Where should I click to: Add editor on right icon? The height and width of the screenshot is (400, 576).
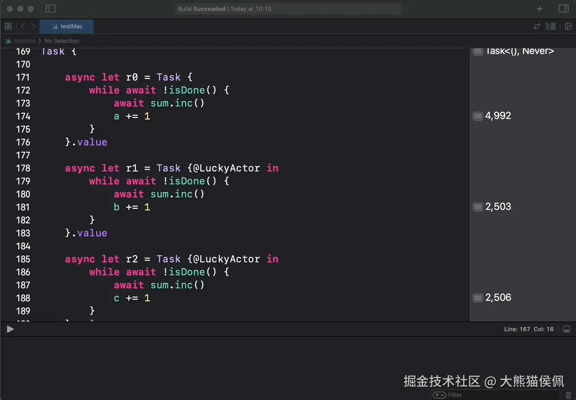click(568, 26)
